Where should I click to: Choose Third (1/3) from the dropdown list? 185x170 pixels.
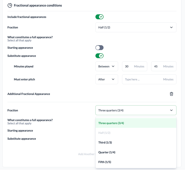[x=105, y=143]
